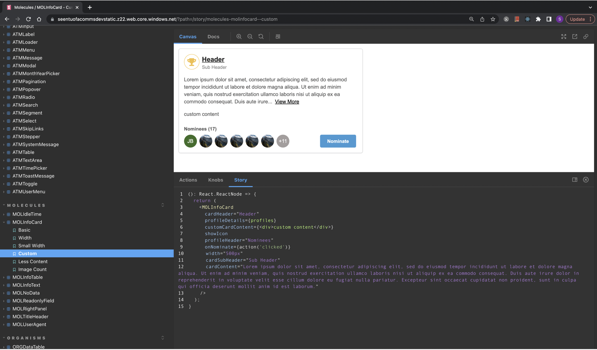Image resolution: width=597 pixels, height=350 pixels.
Task: Expand the MOLInfoTable component
Action: coord(27,277)
